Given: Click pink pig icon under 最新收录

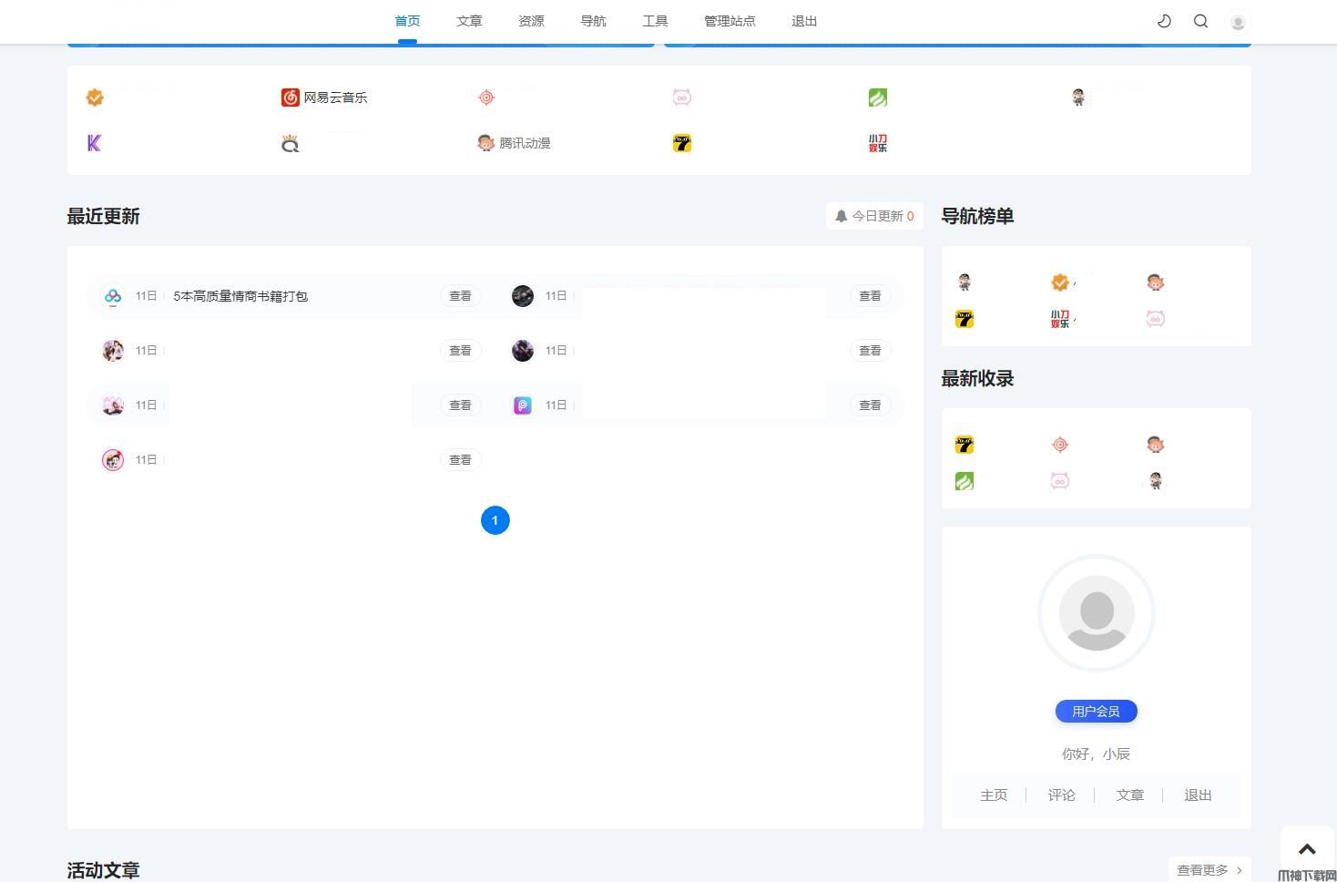Looking at the screenshot, I should (1060, 481).
